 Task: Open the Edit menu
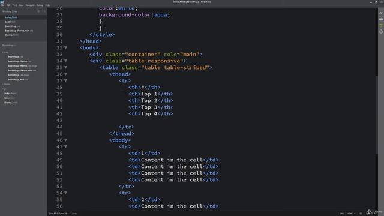pos(8,5)
